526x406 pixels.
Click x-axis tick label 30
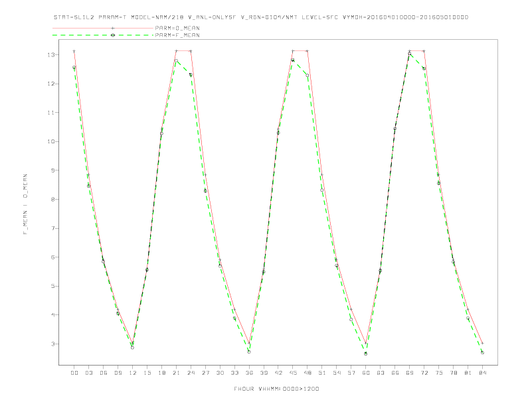(x=220, y=373)
